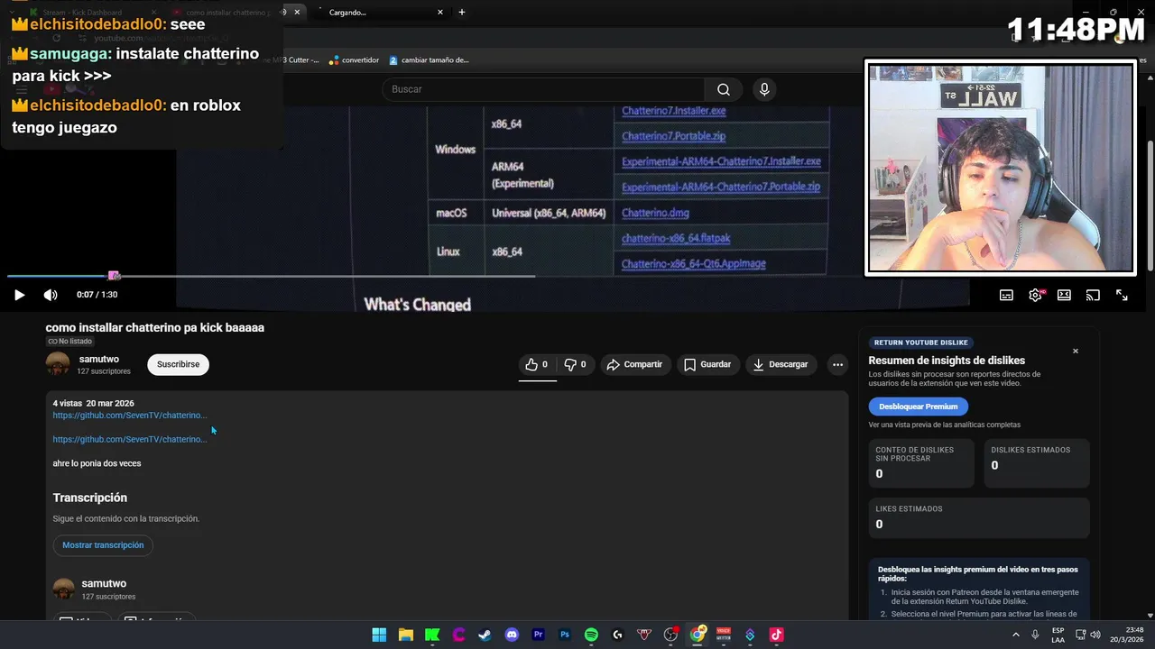Image resolution: width=1155 pixels, height=649 pixels.
Task: Save video with Guardar button
Action: (x=707, y=364)
